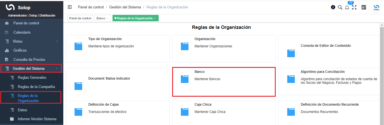Open the search magnifier icon
384x125 pixels.
(340, 7)
